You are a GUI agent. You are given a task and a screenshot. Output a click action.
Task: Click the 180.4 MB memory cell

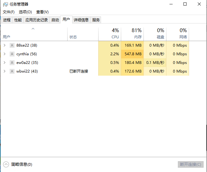(132, 63)
